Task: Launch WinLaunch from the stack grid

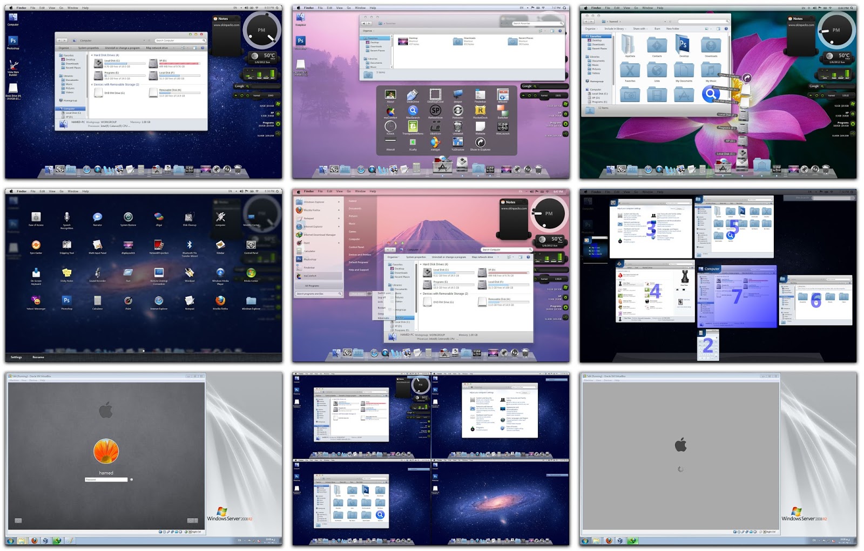Action: [503, 127]
